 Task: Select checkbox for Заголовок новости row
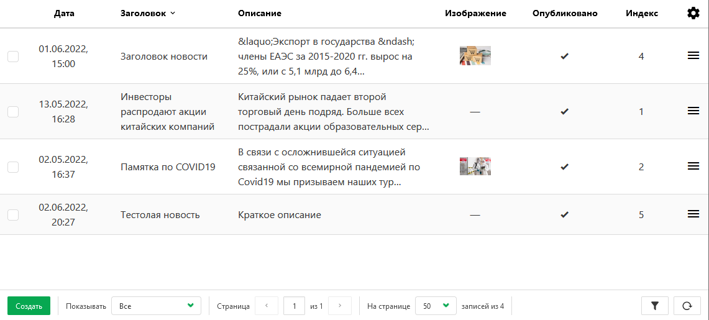(x=13, y=57)
